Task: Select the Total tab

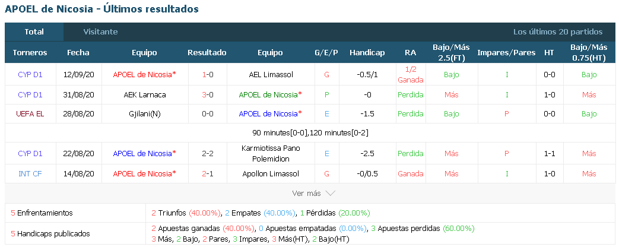Action: tap(34, 32)
